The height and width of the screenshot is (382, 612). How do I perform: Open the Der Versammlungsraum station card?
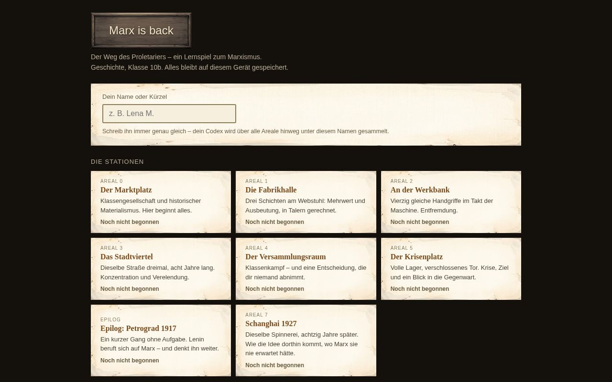tap(306, 269)
